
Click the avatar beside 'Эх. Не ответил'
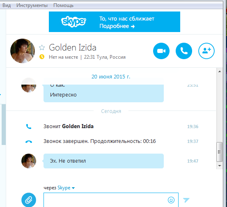[x=29, y=161]
